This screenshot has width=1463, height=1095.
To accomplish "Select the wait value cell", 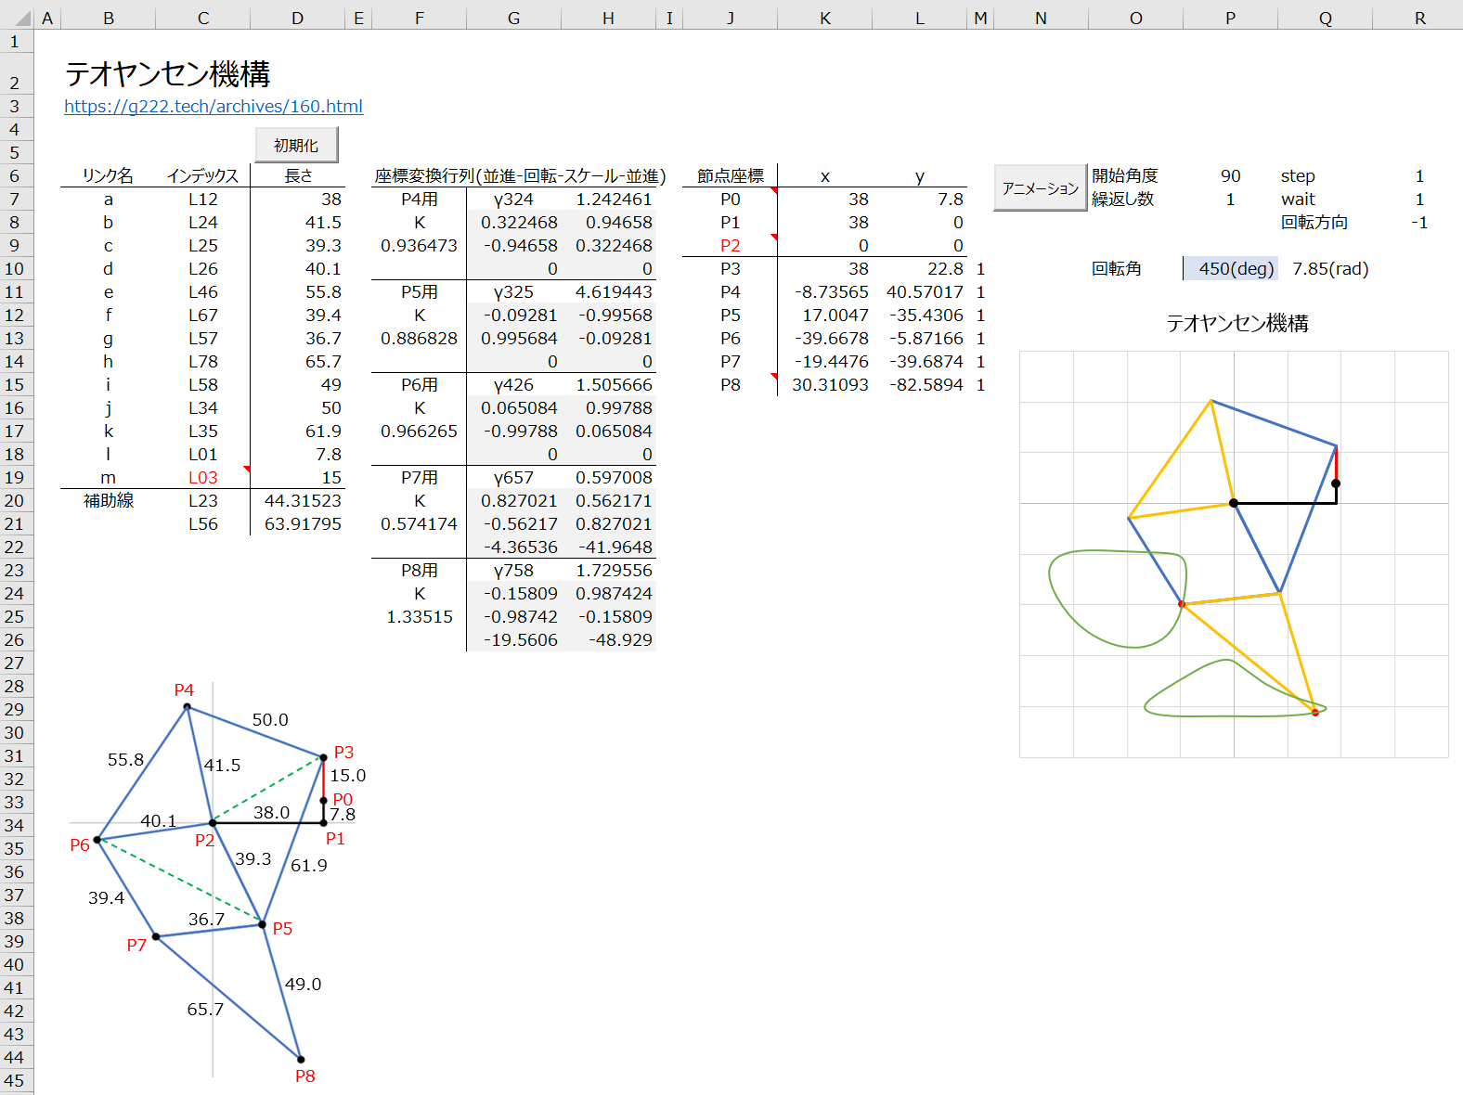I will [1418, 200].
